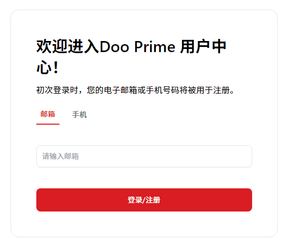The width and height of the screenshot is (290, 252).
Task: Submit the form with 登录/注册
Action: coord(144,200)
